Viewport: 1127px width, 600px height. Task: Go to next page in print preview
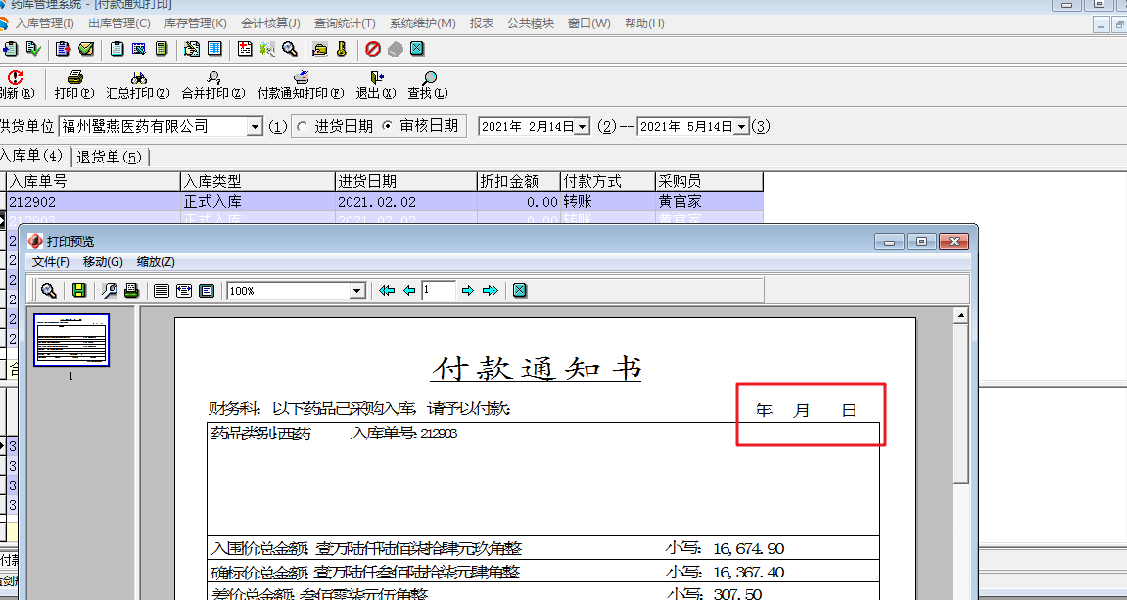(x=468, y=291)
